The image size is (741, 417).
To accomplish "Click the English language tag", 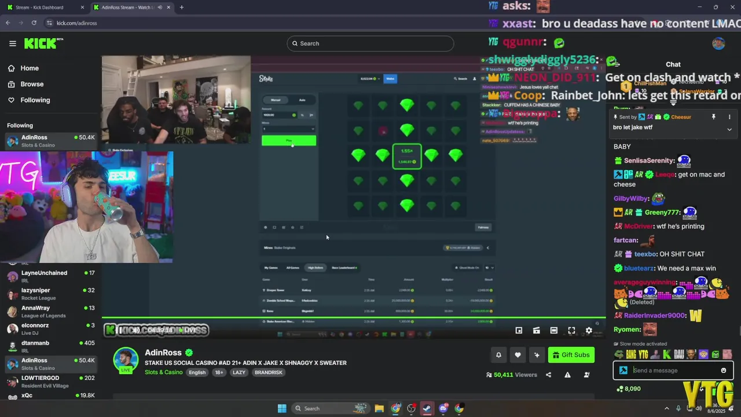I will (197, 372).
